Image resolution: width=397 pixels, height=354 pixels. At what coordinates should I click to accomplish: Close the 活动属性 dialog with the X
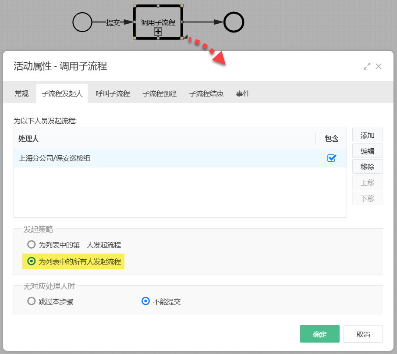tap(379, 66)
